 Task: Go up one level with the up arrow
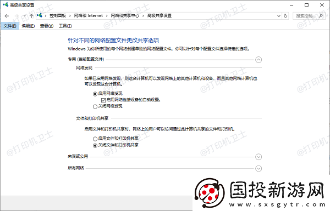click(x=31, y=16)
